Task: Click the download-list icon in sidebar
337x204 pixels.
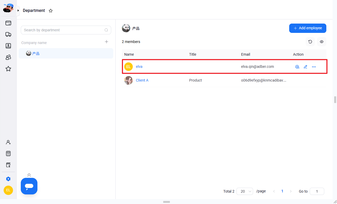Action: point(8,165)
